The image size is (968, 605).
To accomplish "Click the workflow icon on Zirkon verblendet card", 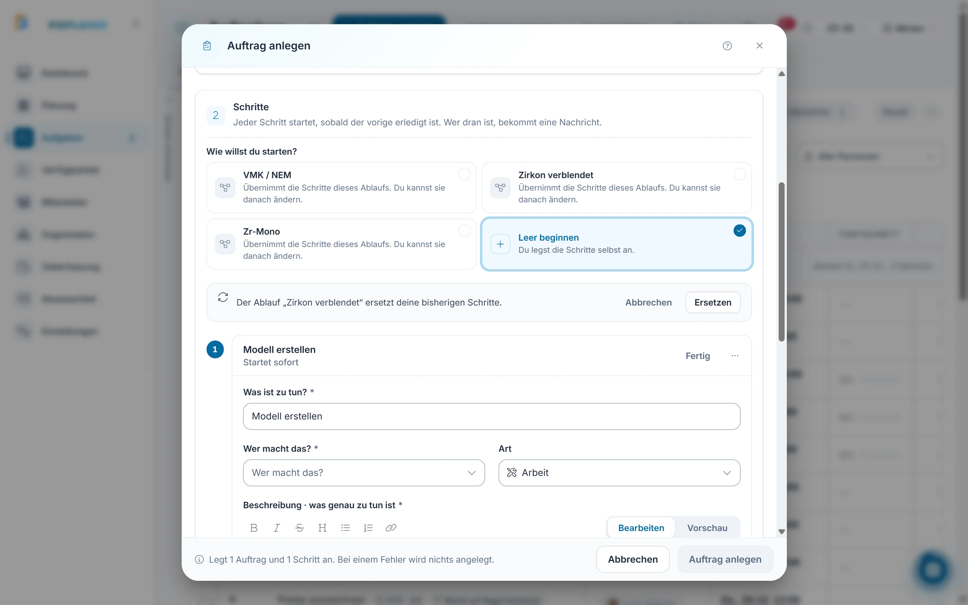I will pyautogui.click(x=500, y=188).
